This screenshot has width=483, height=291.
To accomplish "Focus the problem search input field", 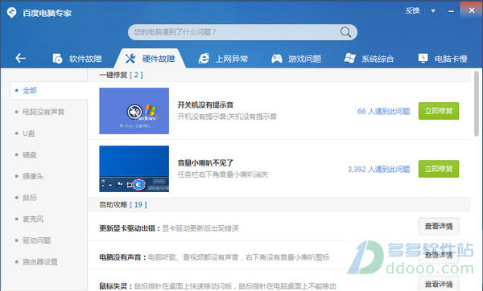I will click(242, 32).
